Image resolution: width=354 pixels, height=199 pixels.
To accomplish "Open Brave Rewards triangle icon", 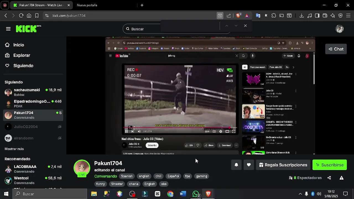I will tap(247, 16).
